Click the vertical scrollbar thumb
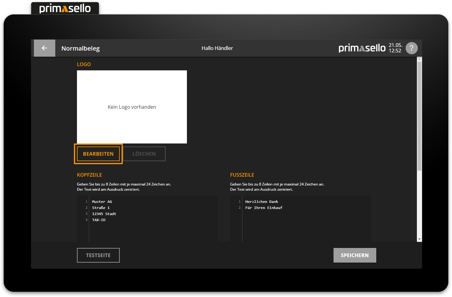The height and width of the screenshot is (297, 452). click(419, 116)
